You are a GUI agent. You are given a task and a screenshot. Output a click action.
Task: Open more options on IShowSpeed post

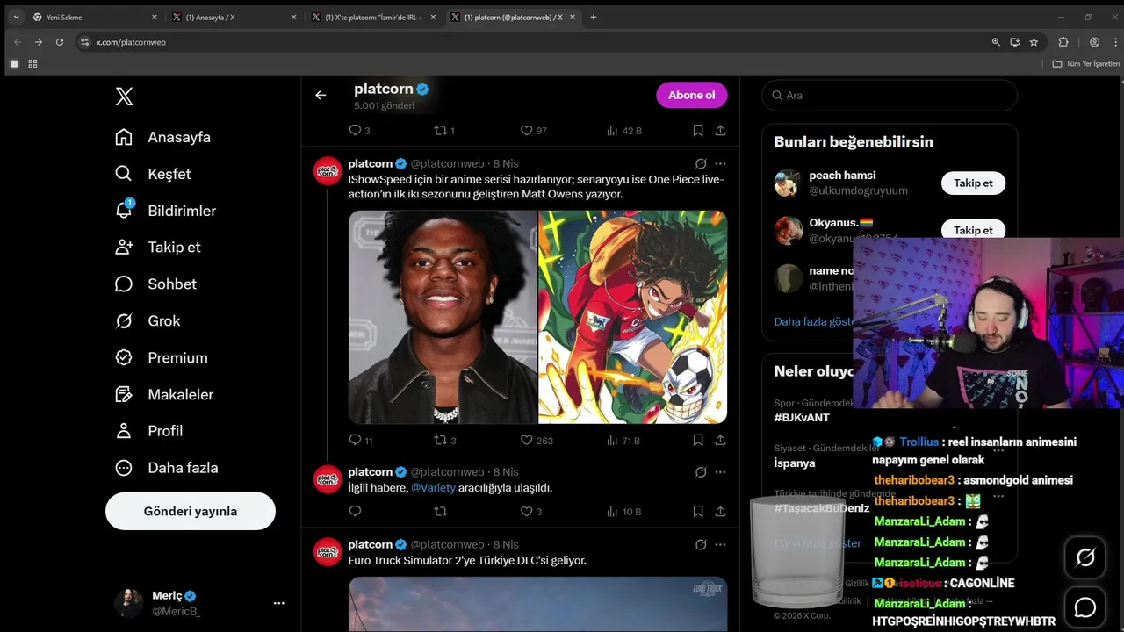click(x=720, y=163)
